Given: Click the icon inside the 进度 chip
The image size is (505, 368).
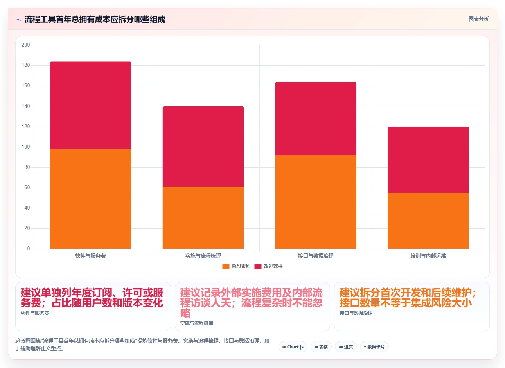Looking at the screenshot, I should coord(341,347).
